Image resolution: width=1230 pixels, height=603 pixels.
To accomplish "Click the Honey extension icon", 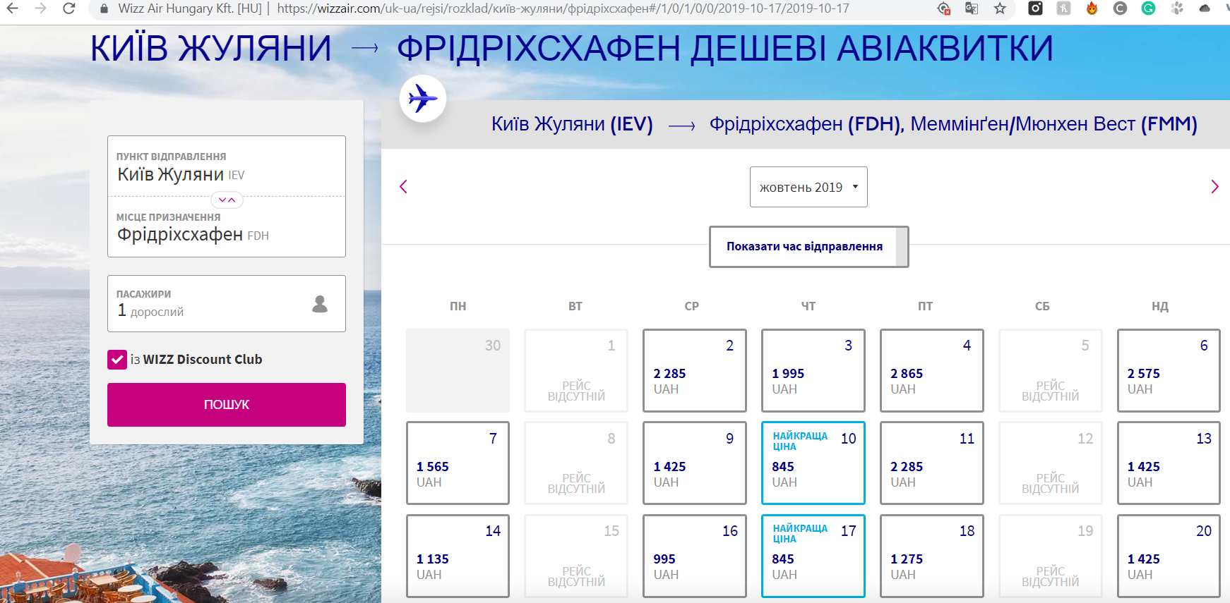I will click(1063, 8).
